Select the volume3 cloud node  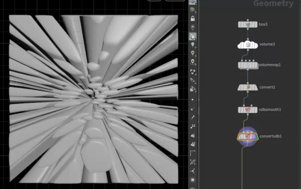click(248, 45)
